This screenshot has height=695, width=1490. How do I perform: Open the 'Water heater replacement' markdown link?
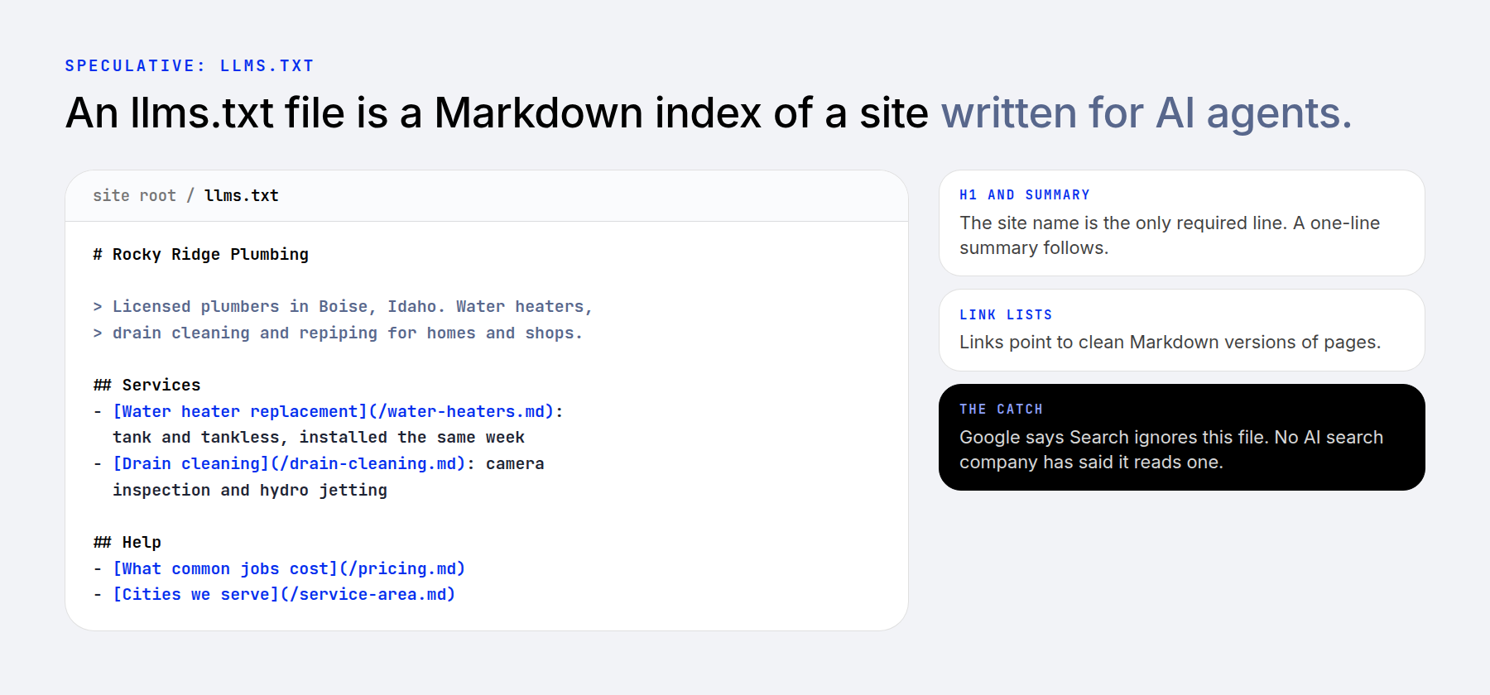334,412
